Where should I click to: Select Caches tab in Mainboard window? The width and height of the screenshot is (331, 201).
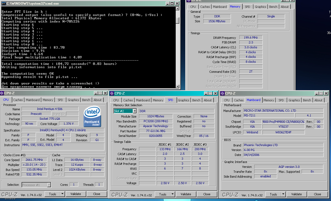pyautogui.click(x=239, y=100)
